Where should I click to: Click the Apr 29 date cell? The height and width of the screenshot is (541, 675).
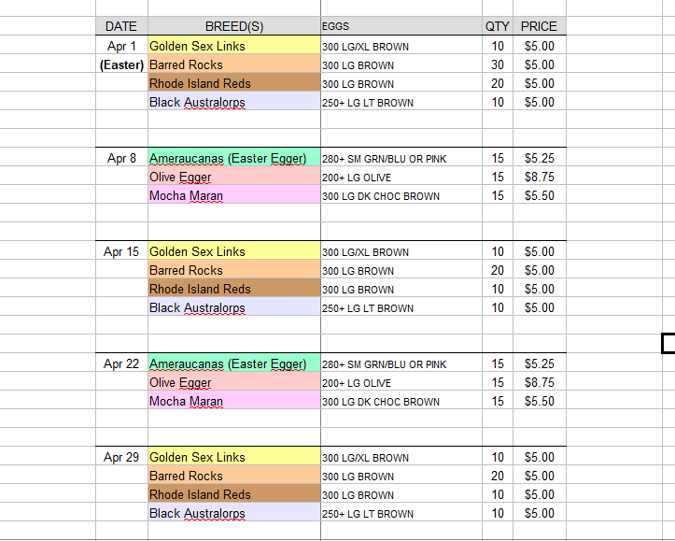click(x=121, y=457)
